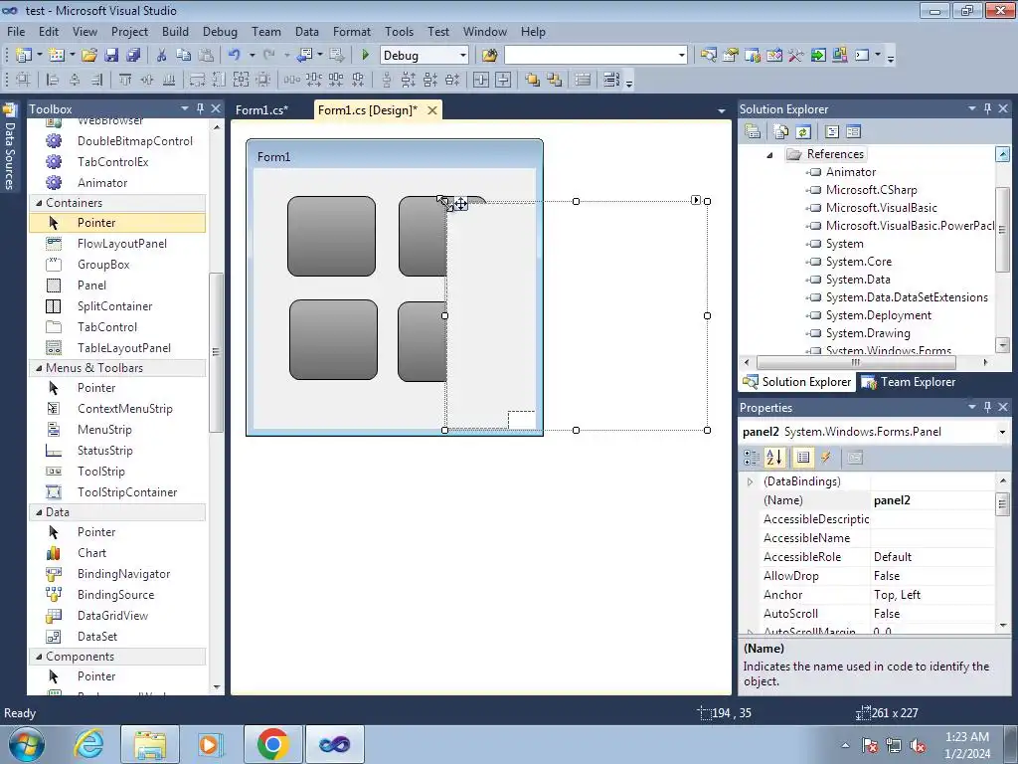Click the panel2 smart tag arrow glyph
The height and width of the screenshot is (764, 1018).
point(696,200)
